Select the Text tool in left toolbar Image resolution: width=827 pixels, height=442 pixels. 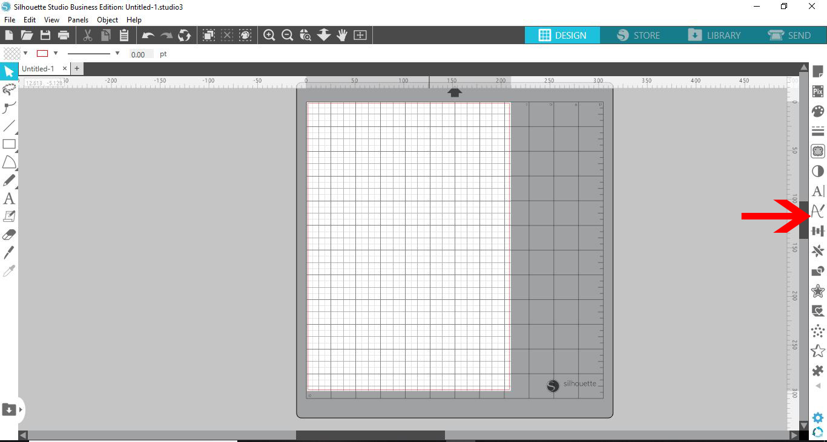pos(9,198)
